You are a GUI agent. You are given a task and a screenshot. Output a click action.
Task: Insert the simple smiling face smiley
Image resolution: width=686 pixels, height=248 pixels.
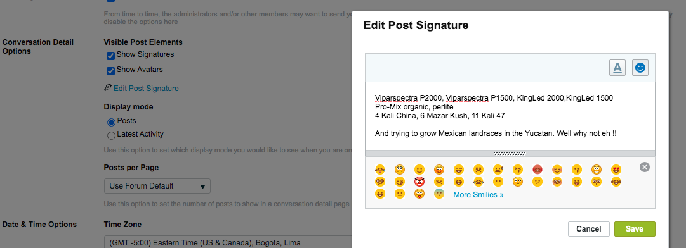click(419, 169)
